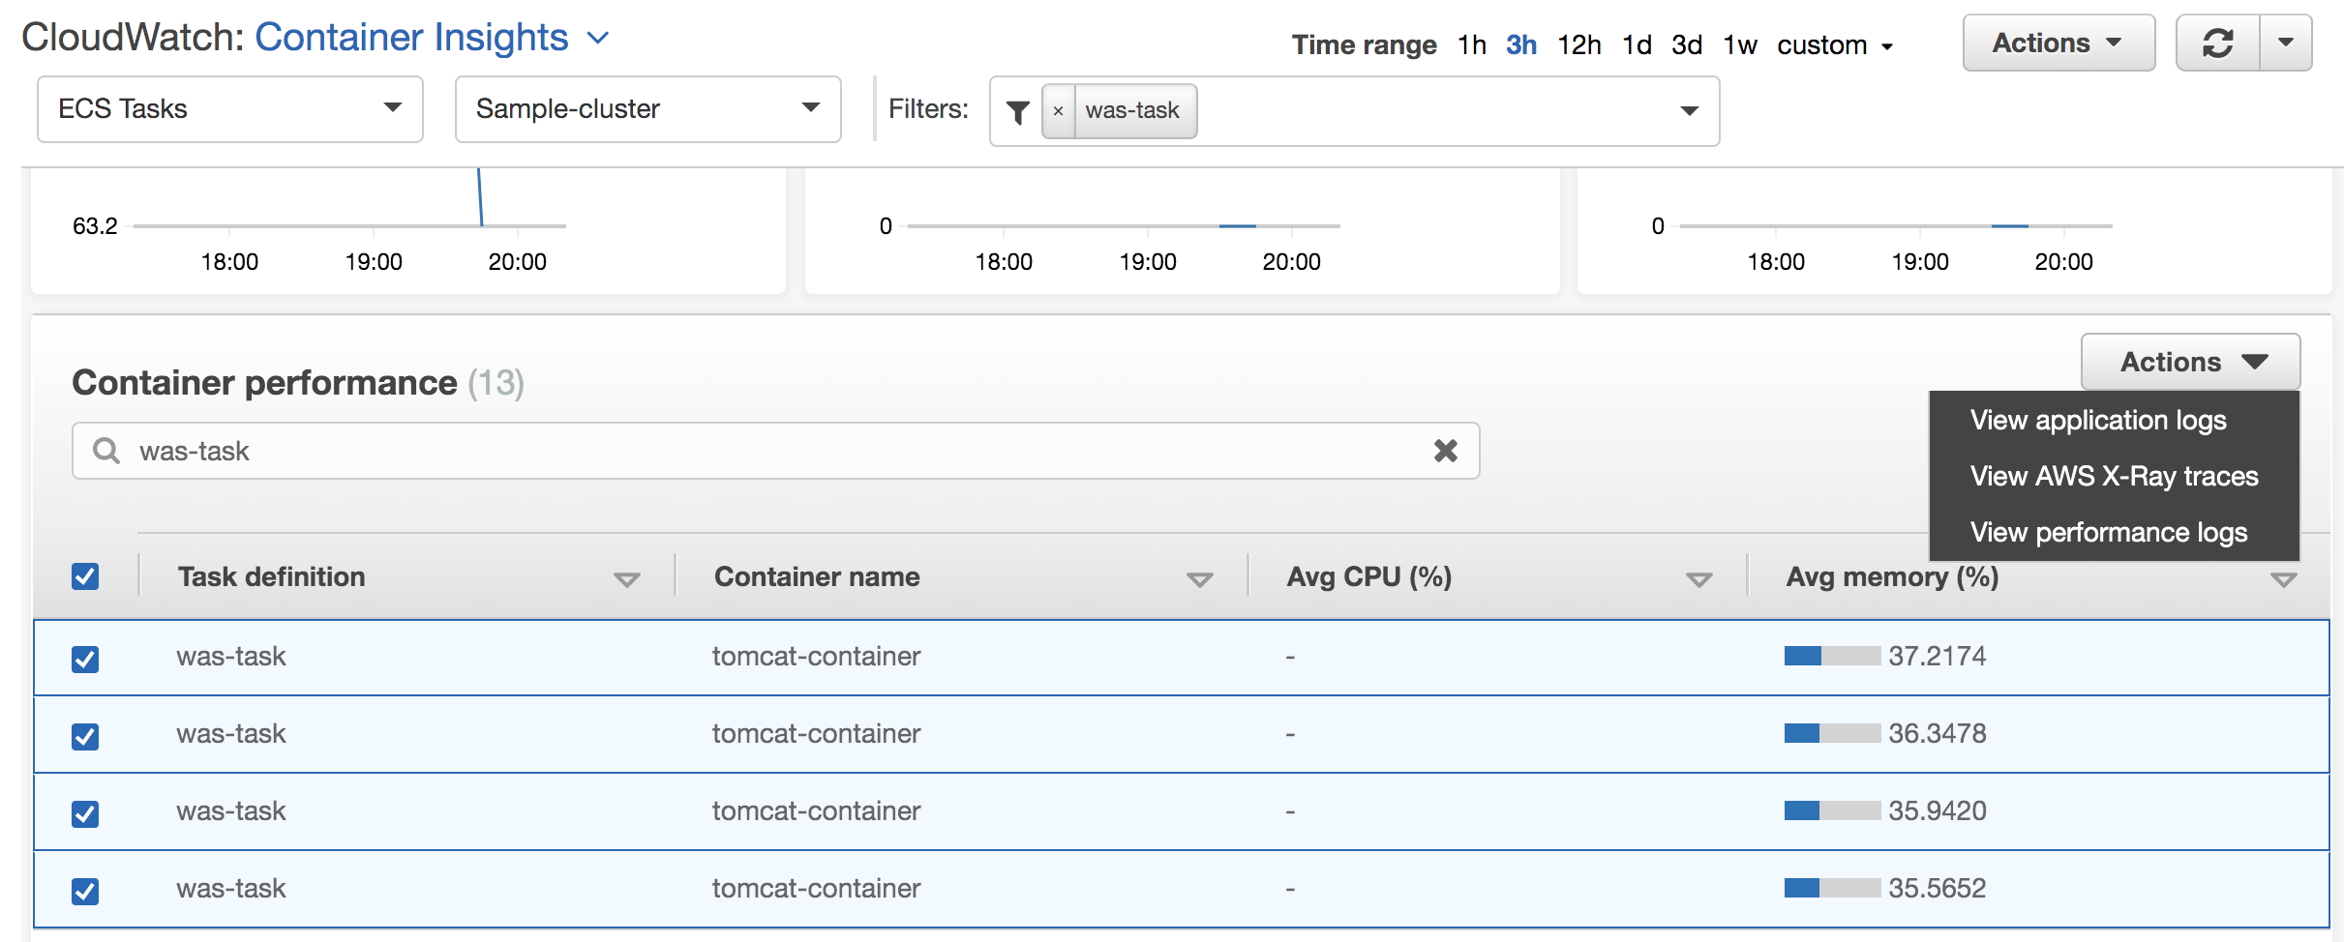2344x942 pixels.
Task: Click the 35.5652 memory usage bar
Action: tap(1832, 888)
